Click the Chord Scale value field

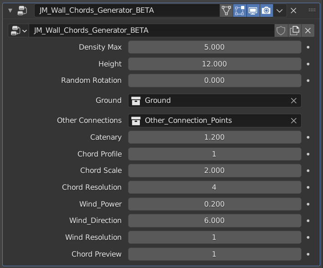[x=215, y=171]
